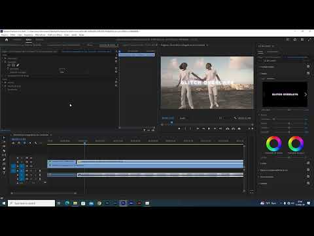Click the Glitch Overlays Look preview thumbnail
The image size is (314, 236).
[285, 94]
